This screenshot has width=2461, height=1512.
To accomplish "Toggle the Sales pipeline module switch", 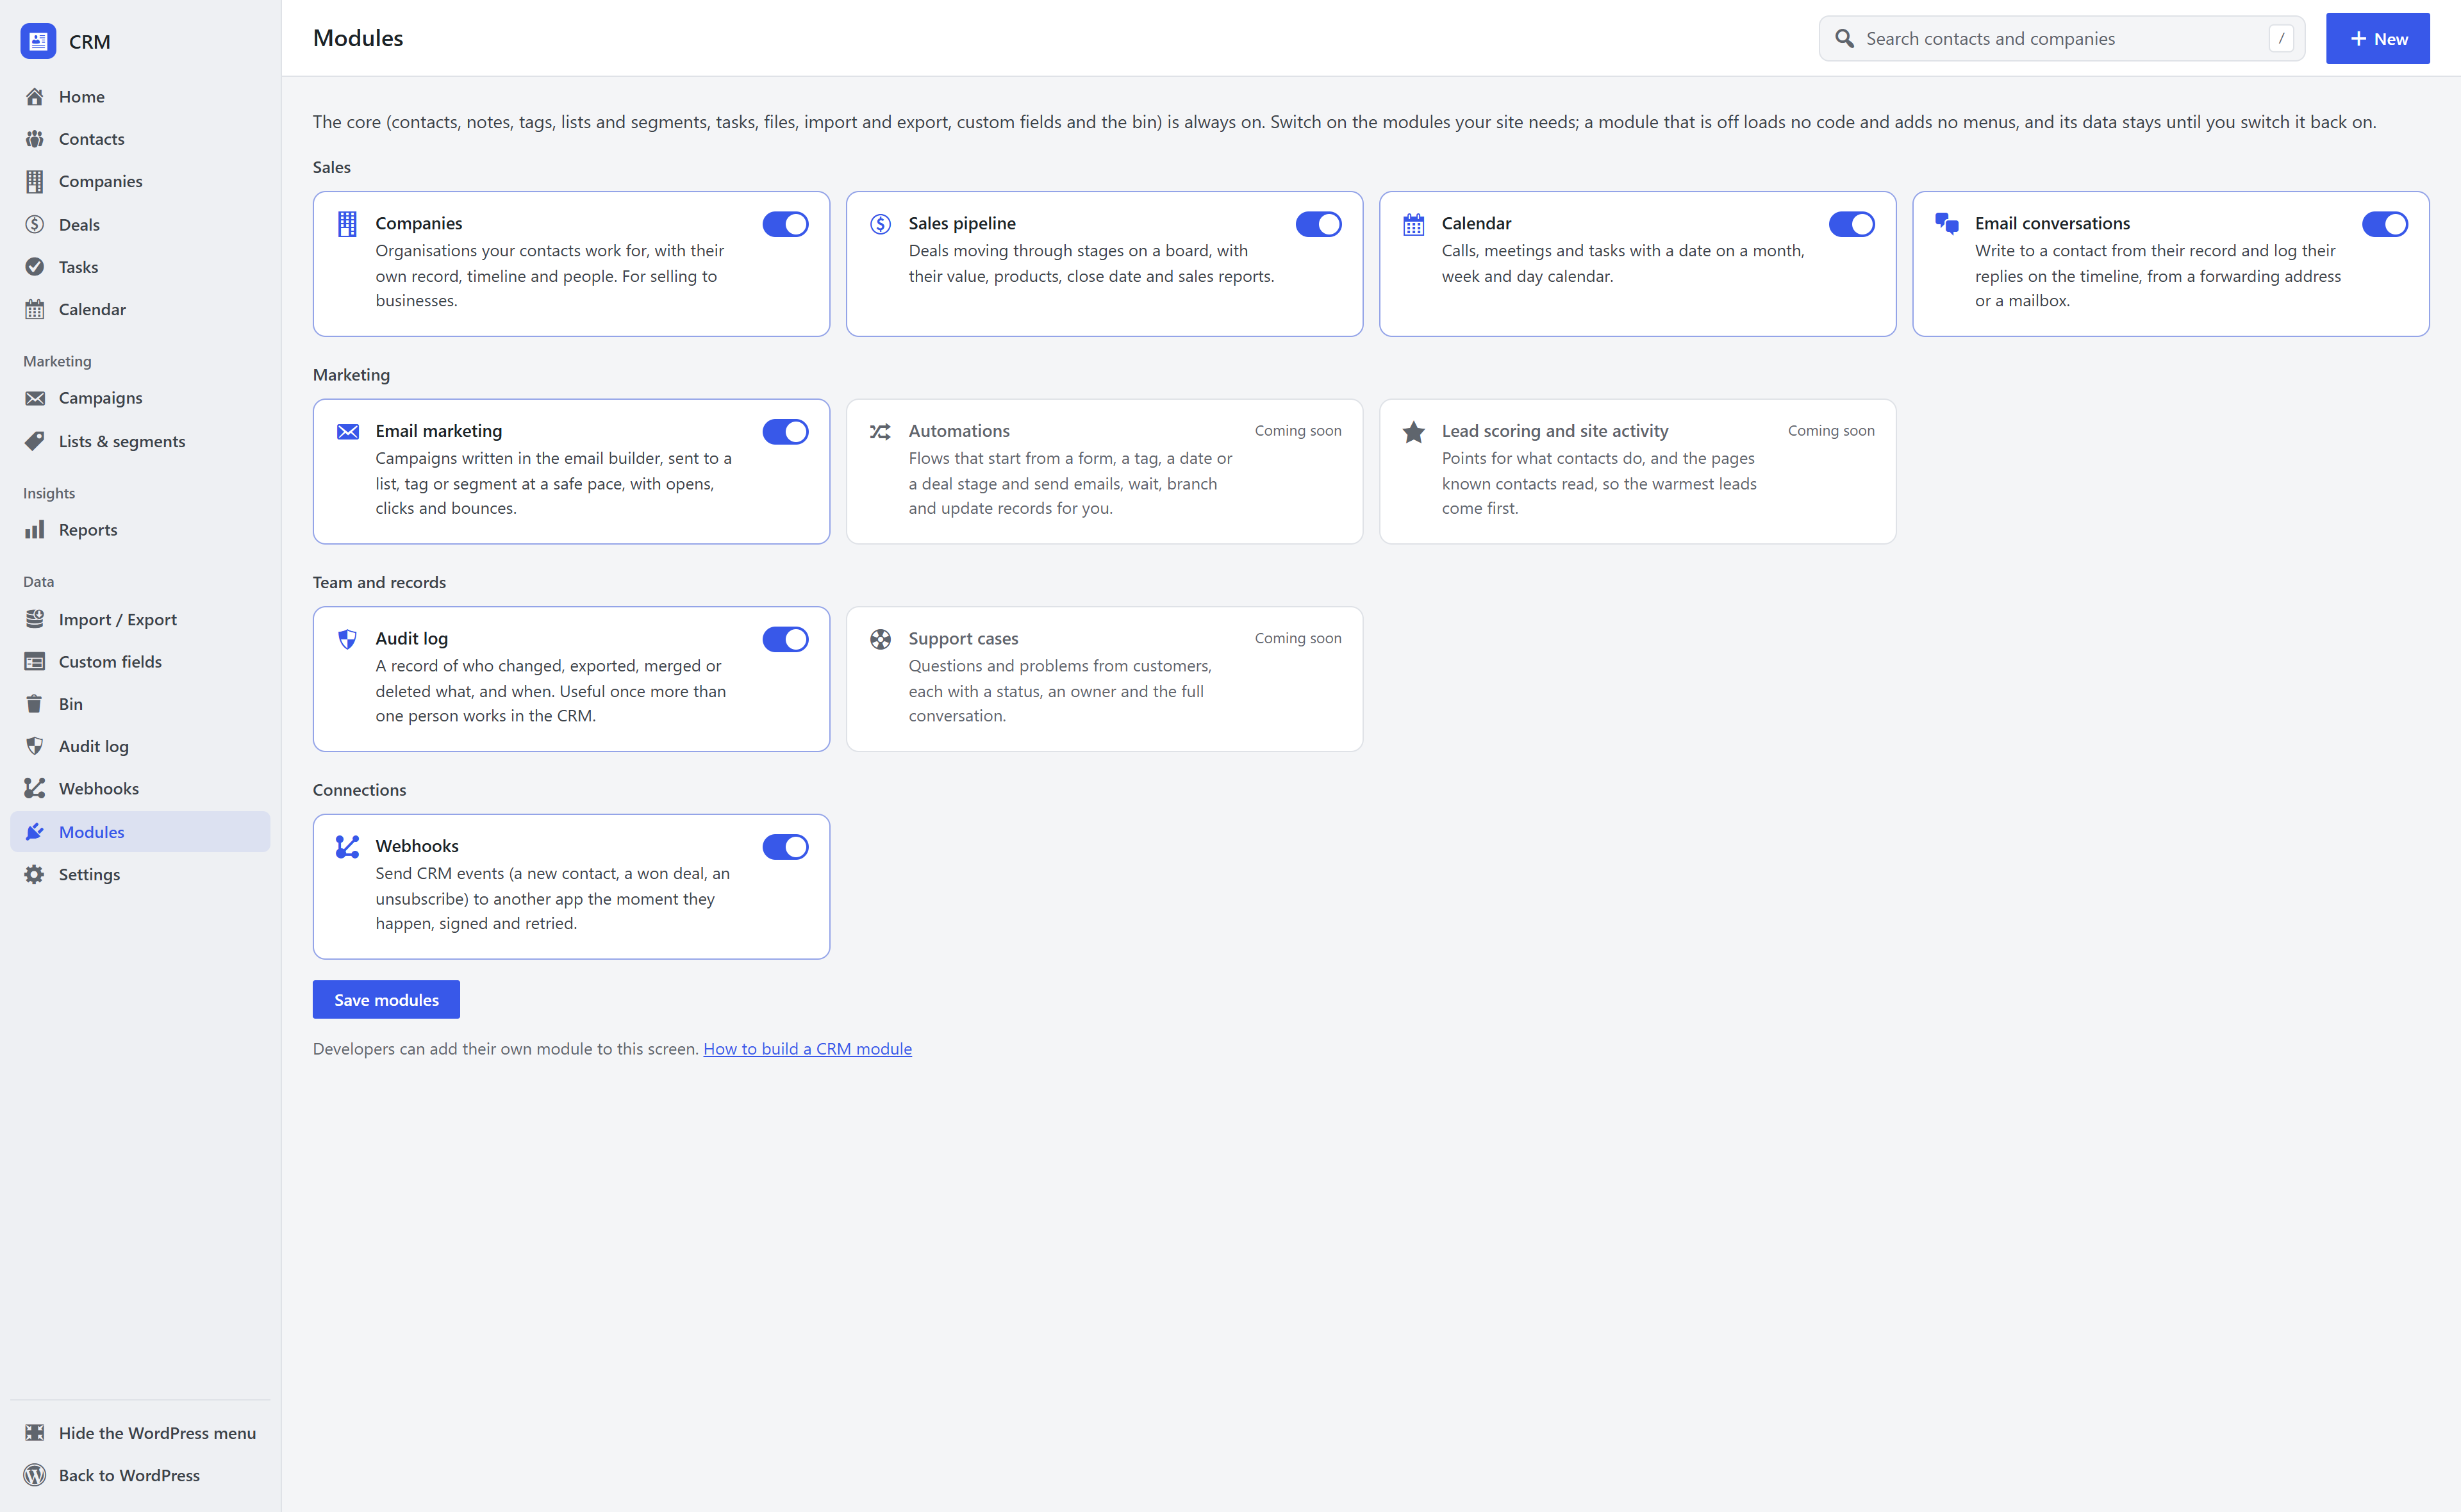I will (x=1318, y=224).
